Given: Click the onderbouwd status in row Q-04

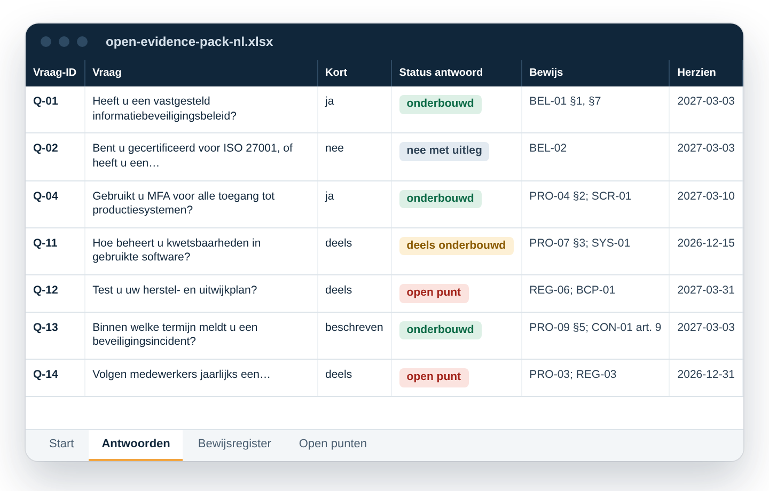Looking at the screenshot, I should (440, 199).
